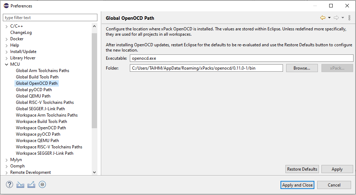The height and width of the screenshot is (195, 356).
Task: Select Workspace RISC-V Toolchains Paths
Action: [x=49, y=147]
